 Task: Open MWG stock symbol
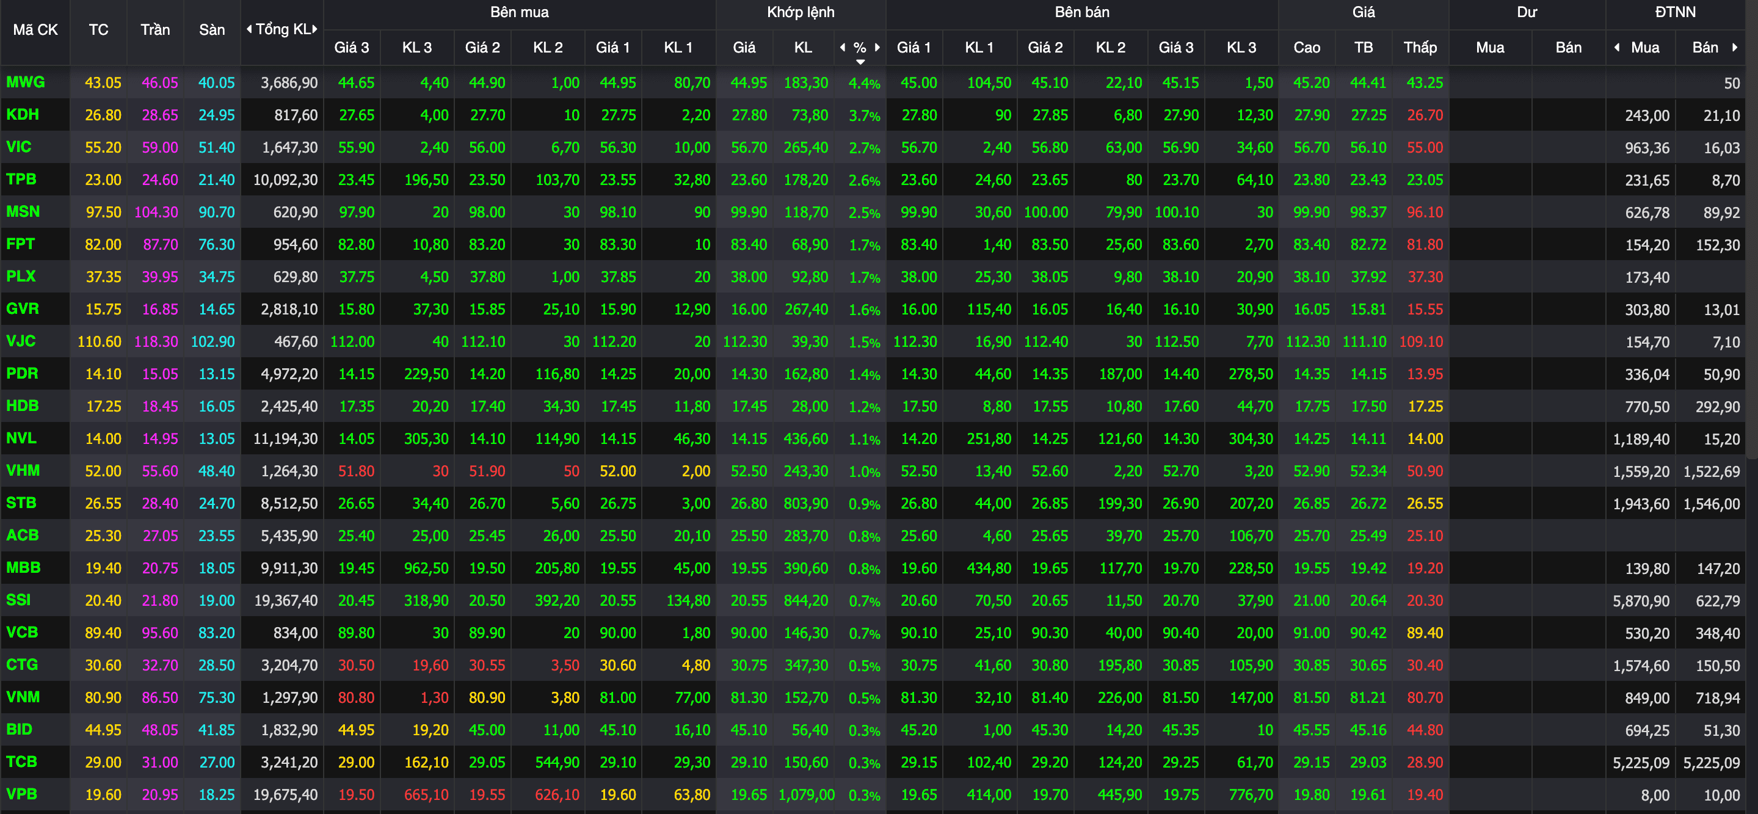(x=25, y=82)
